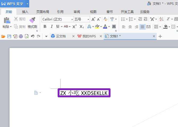Apply subscript X₂ formatting
Screen dimensions: 178x127
[82, 27]
